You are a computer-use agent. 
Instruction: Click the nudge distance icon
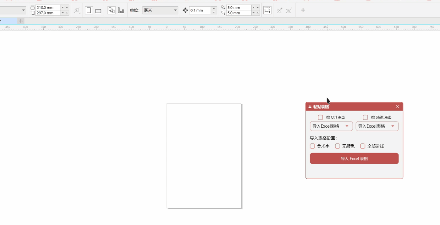click(185, 10)
